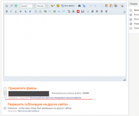Click the Paste clipboard icon
The width and height of the screenshot is (139, 116).
pyautogui.click(x=106, y=6)
